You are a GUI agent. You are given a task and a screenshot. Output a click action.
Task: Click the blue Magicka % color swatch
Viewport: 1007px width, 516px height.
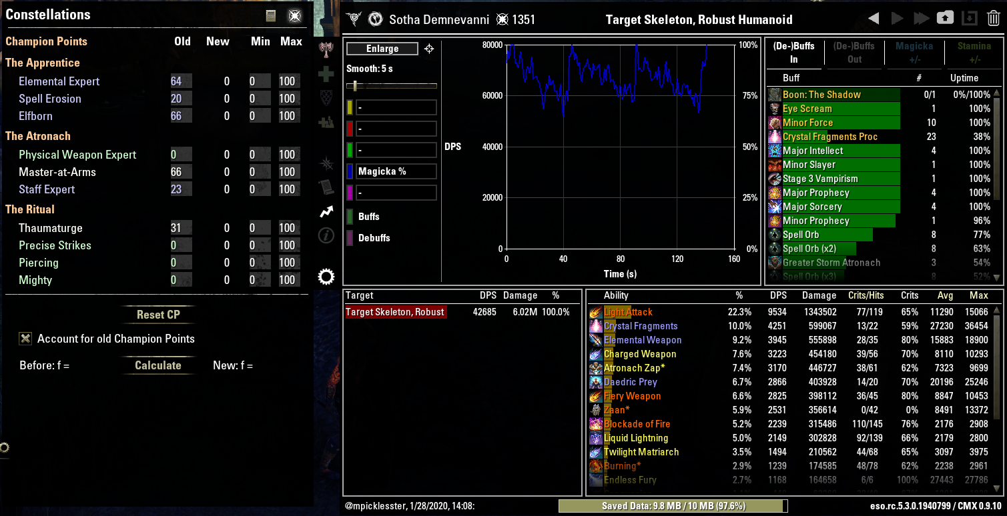point(350,171)
